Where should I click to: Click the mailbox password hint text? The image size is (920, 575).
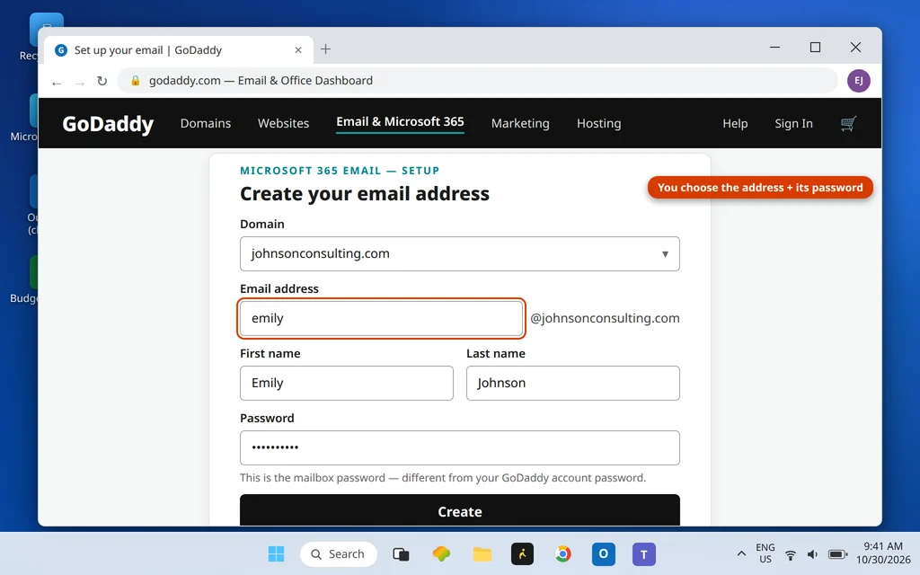(442, 478)
